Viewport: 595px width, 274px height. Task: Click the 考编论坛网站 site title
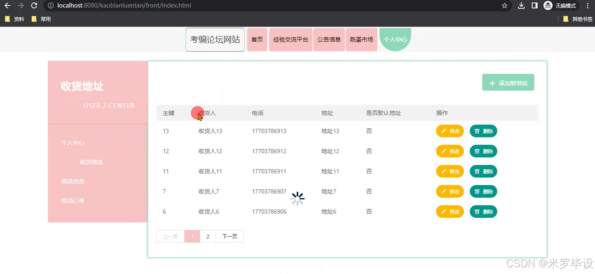click(x=215, y=40)
